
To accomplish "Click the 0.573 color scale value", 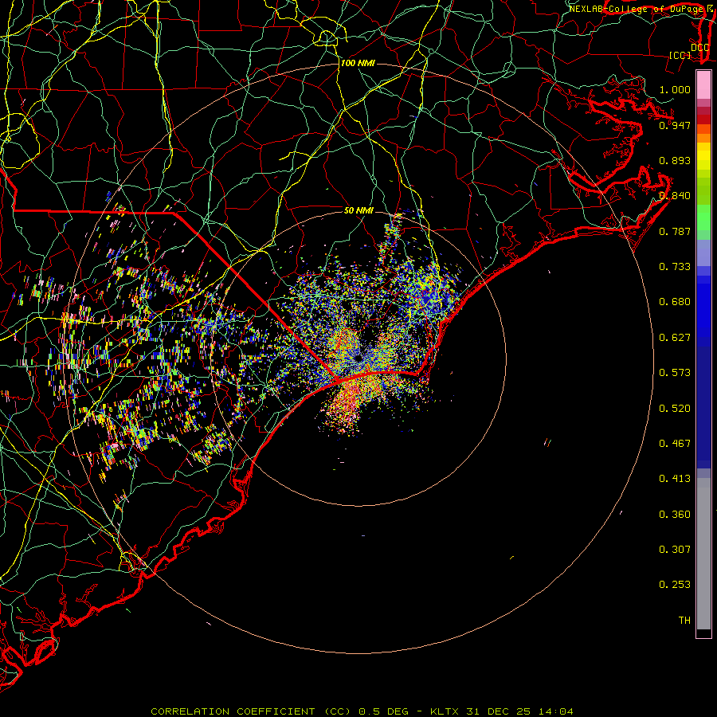I will [x=675, y=373].
